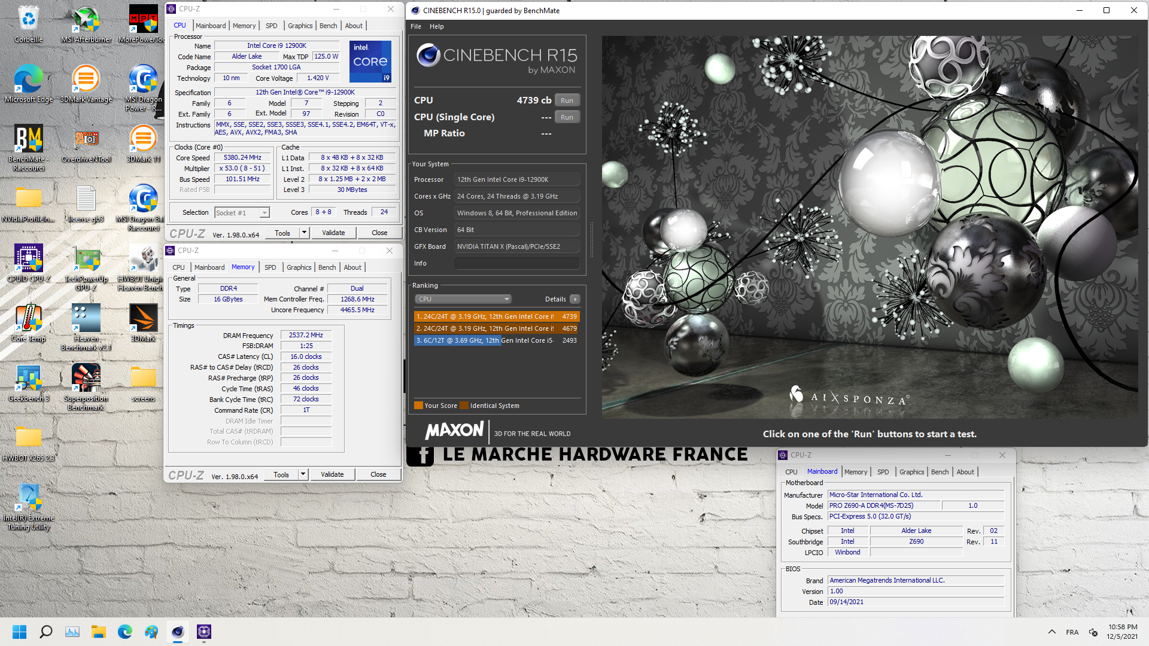Open MorePowerTool desktop shortcut
Image resolution: width=1149 pixels, height=646 pixels.
pos(143,24)
